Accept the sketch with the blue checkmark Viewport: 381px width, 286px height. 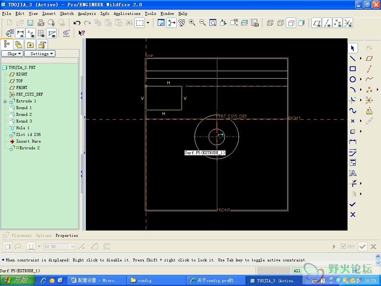point(353,204)
